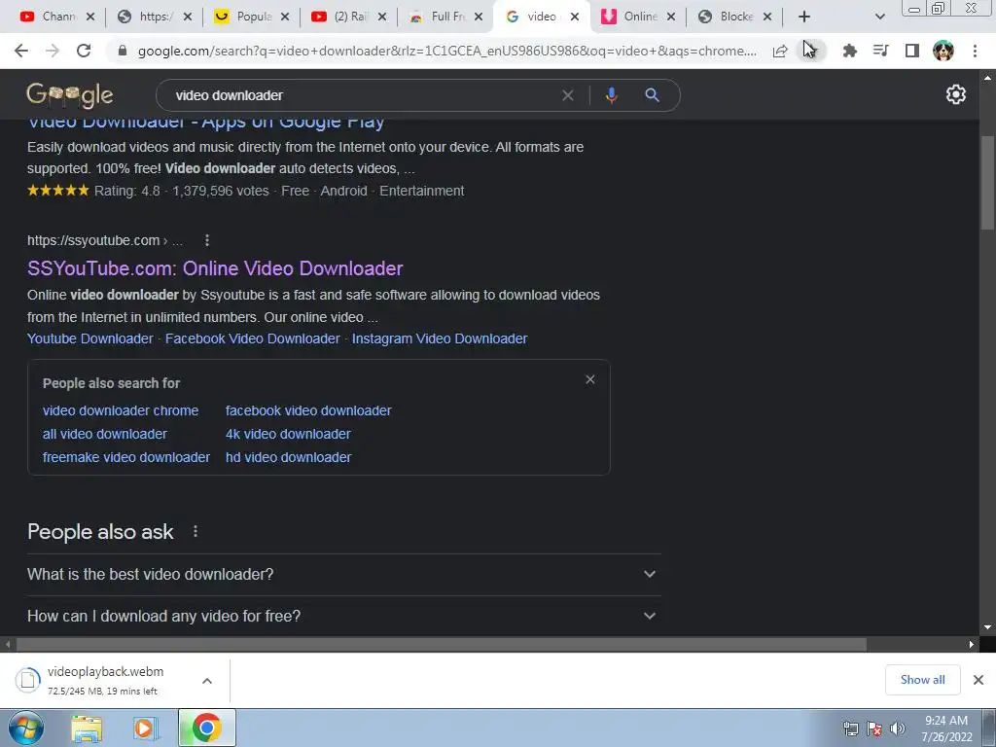
Task: Open options arrow for videoplayback.webm download
Action: point(207,681)
